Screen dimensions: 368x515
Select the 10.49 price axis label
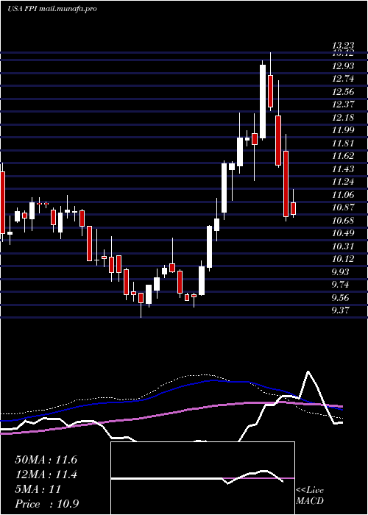point(344,233)
